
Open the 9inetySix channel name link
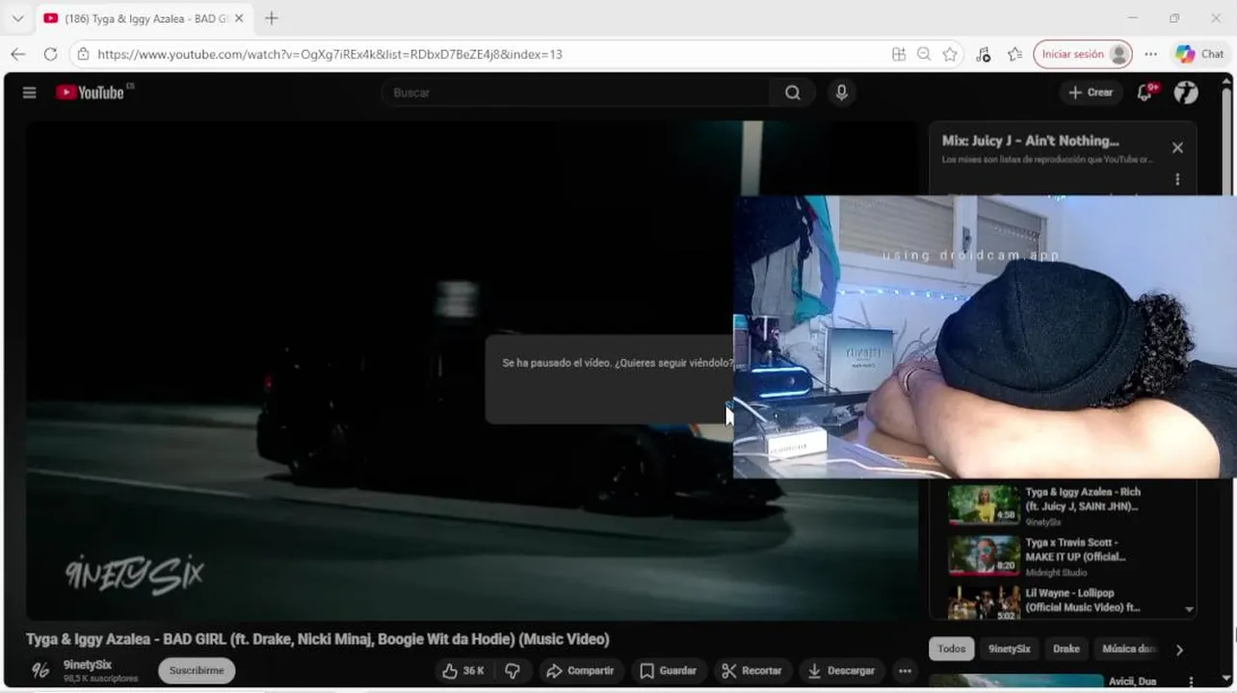(88, 665)
